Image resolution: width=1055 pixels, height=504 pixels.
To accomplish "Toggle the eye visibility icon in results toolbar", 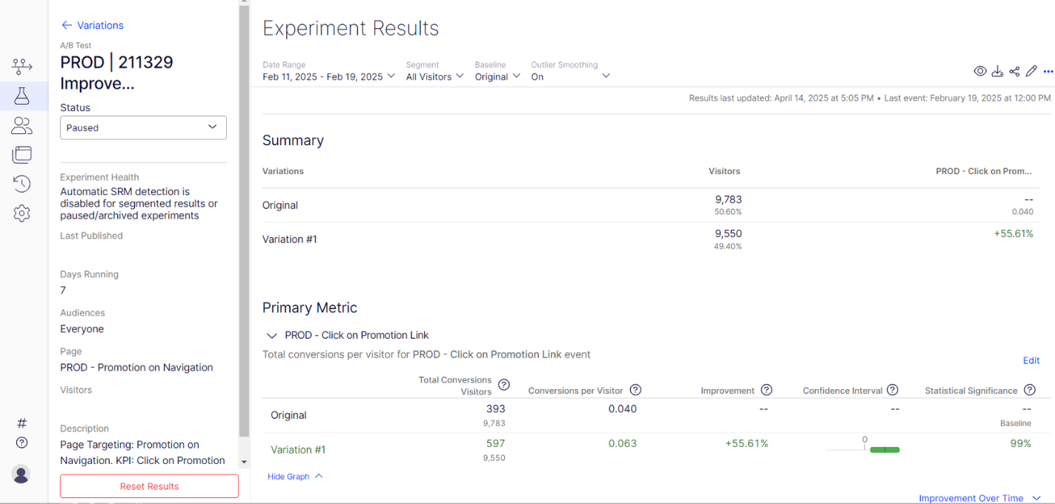I will pyautogui.click(x=980, y=71).
